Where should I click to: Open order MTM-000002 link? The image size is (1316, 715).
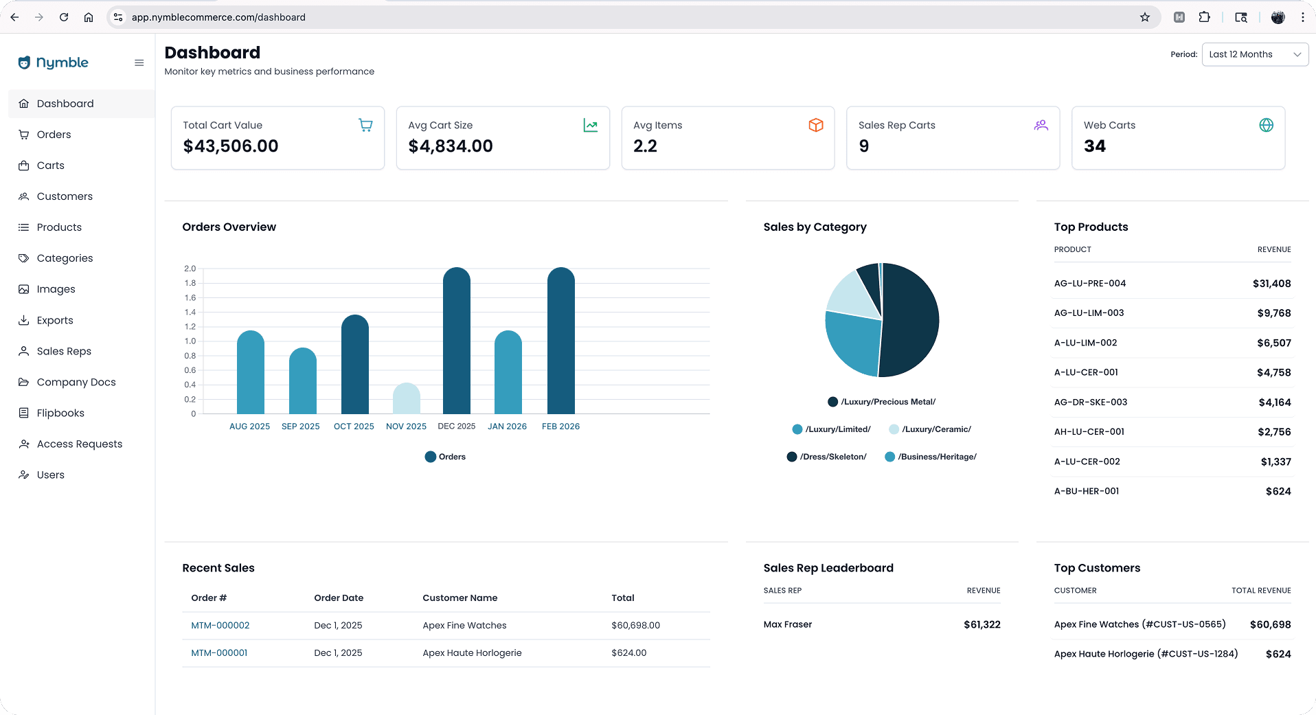tap(220, 625)
